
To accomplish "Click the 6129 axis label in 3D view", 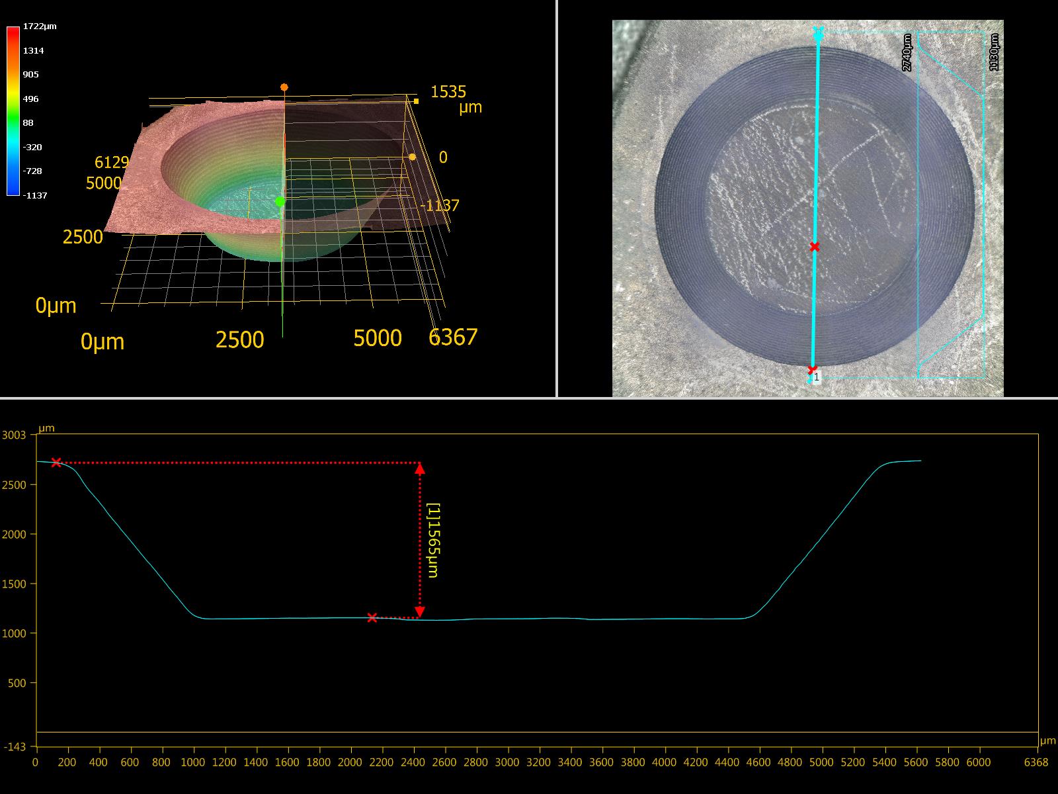I will [112, 163].
